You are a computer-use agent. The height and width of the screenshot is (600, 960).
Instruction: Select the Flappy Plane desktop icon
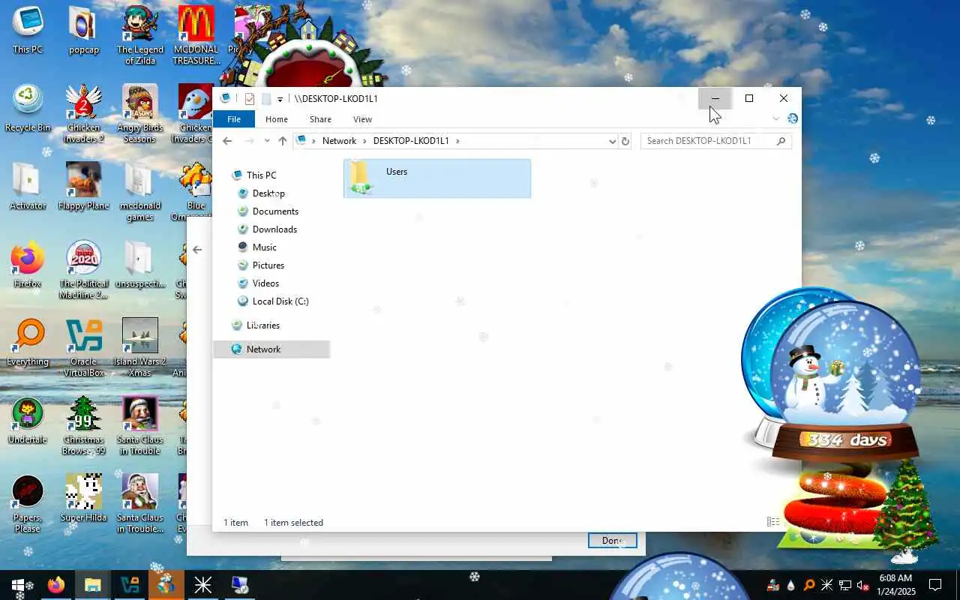[83, 187]
